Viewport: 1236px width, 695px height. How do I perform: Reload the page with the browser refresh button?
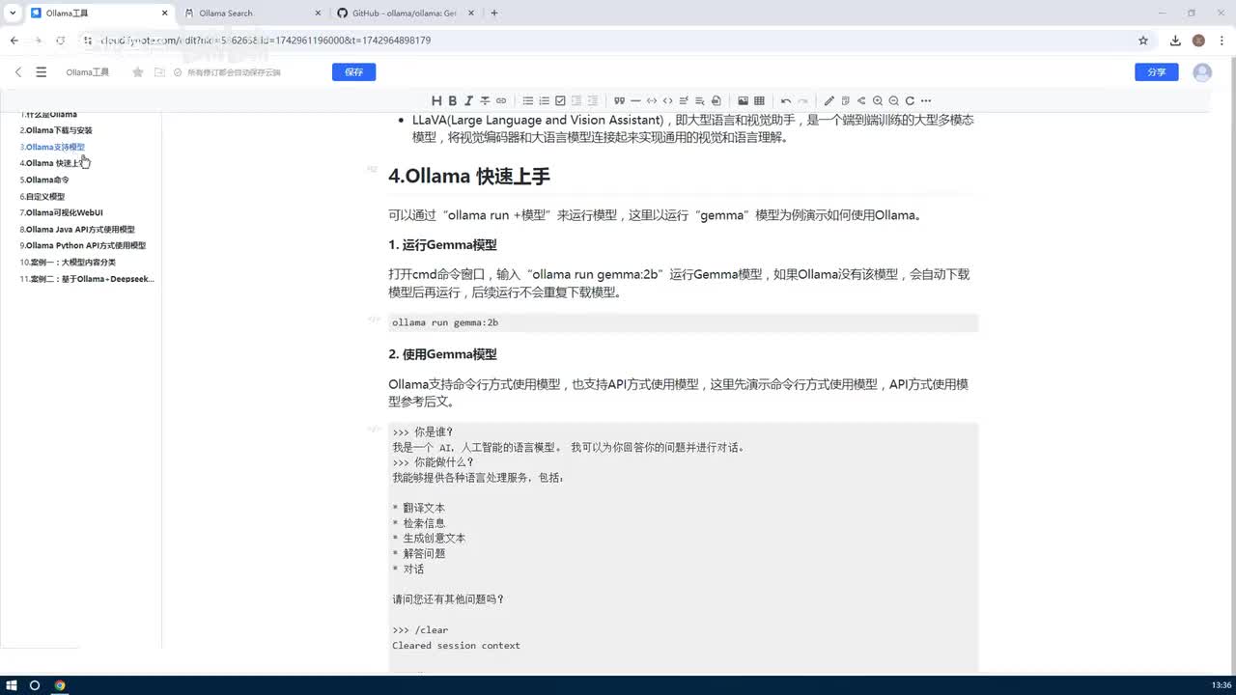[x=61, y=41]
